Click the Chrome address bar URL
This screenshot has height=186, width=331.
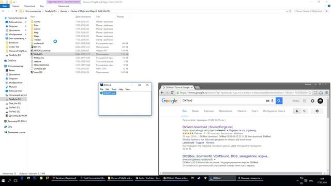(244, 92)
